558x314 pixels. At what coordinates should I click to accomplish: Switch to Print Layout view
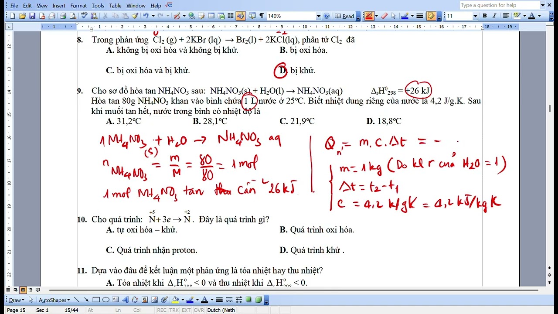23,290
